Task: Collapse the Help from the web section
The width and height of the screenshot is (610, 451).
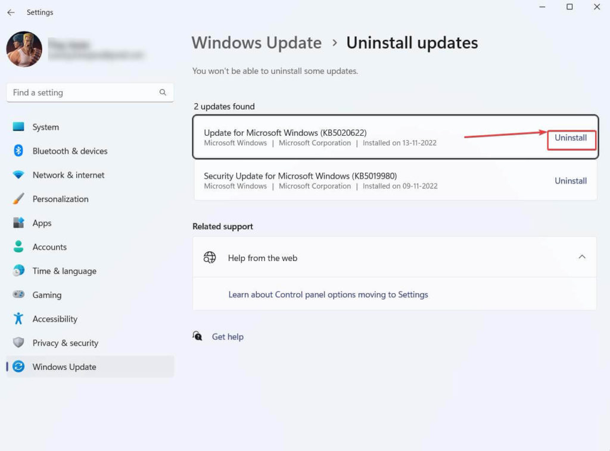Action: 582,257
